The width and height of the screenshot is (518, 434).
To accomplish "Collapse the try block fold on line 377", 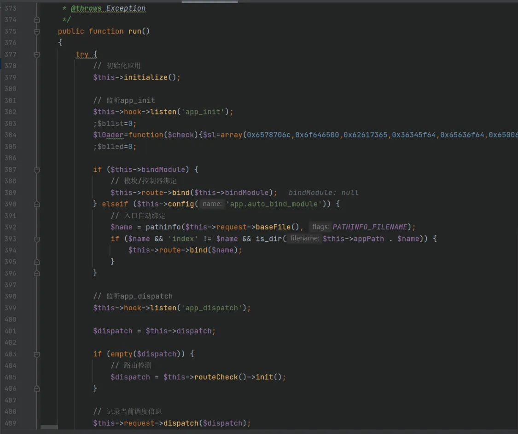I will [x=37, y=54].
